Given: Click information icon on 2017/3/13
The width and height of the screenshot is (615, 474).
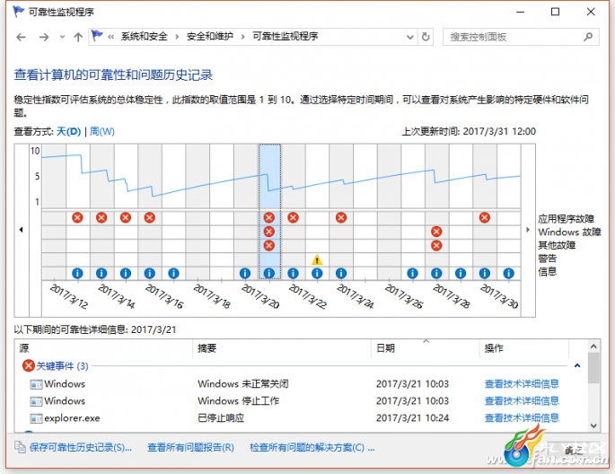Looking at the screenshot, I should coord(77,273).
